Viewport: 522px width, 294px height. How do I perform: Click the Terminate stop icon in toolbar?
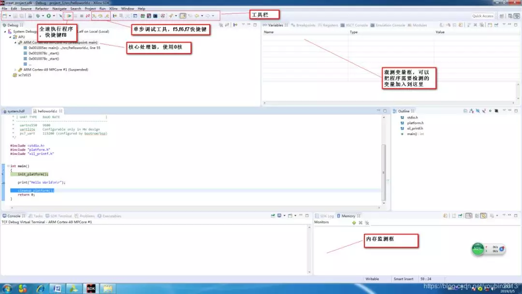click(82, 15)
